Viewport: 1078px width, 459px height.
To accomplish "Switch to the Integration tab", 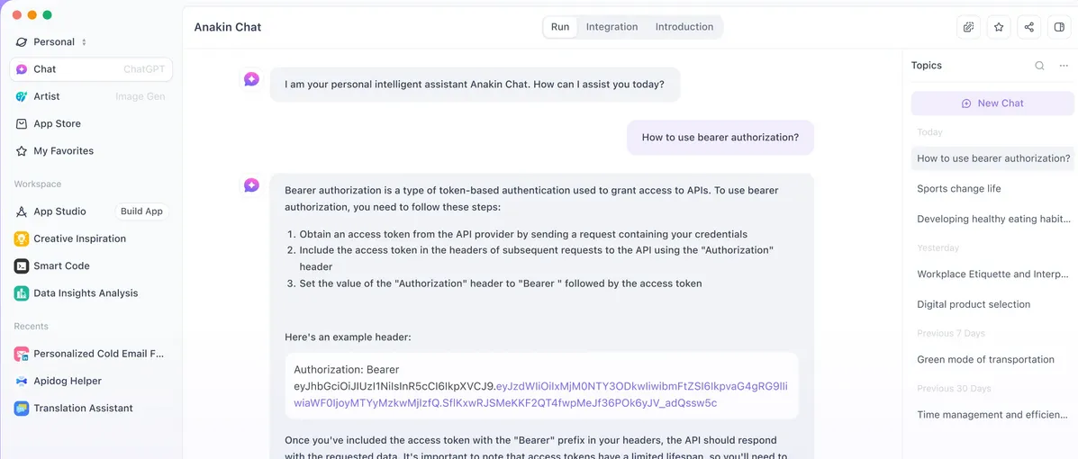I will [x=611, y=27].
